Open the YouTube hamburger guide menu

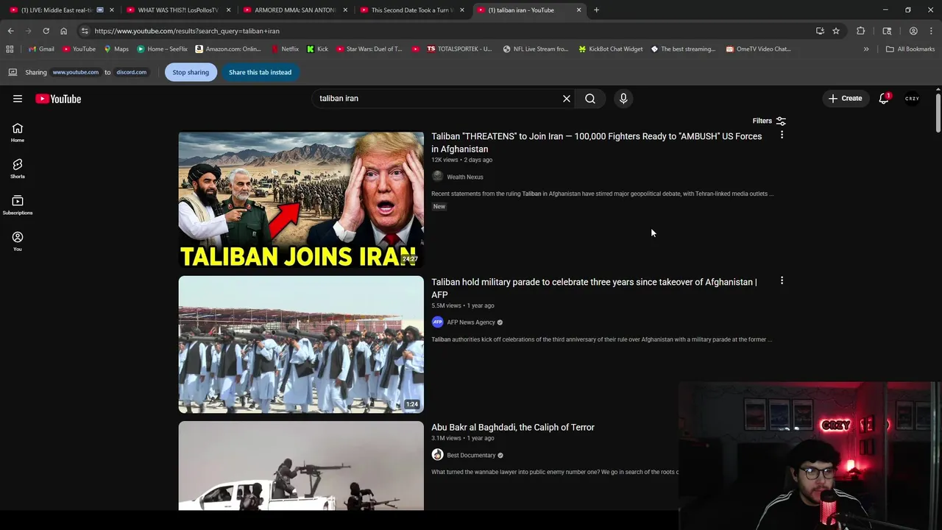click(x=18, y=99)
